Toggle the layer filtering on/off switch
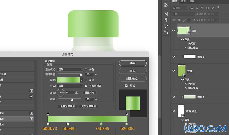The height and width of the screenshot is (135, 229). [218, 7]
